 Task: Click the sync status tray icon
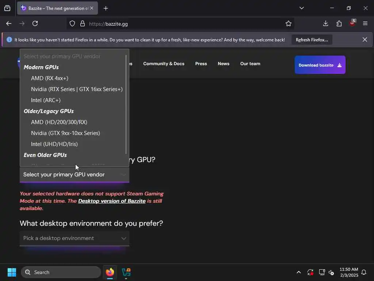(310, 272)
